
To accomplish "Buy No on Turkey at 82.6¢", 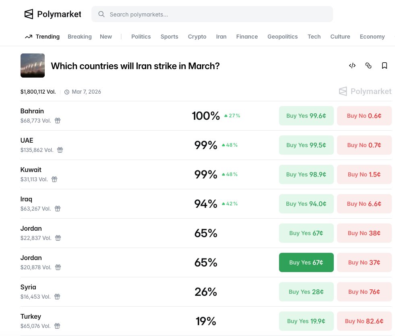I will tap(364, 321).
